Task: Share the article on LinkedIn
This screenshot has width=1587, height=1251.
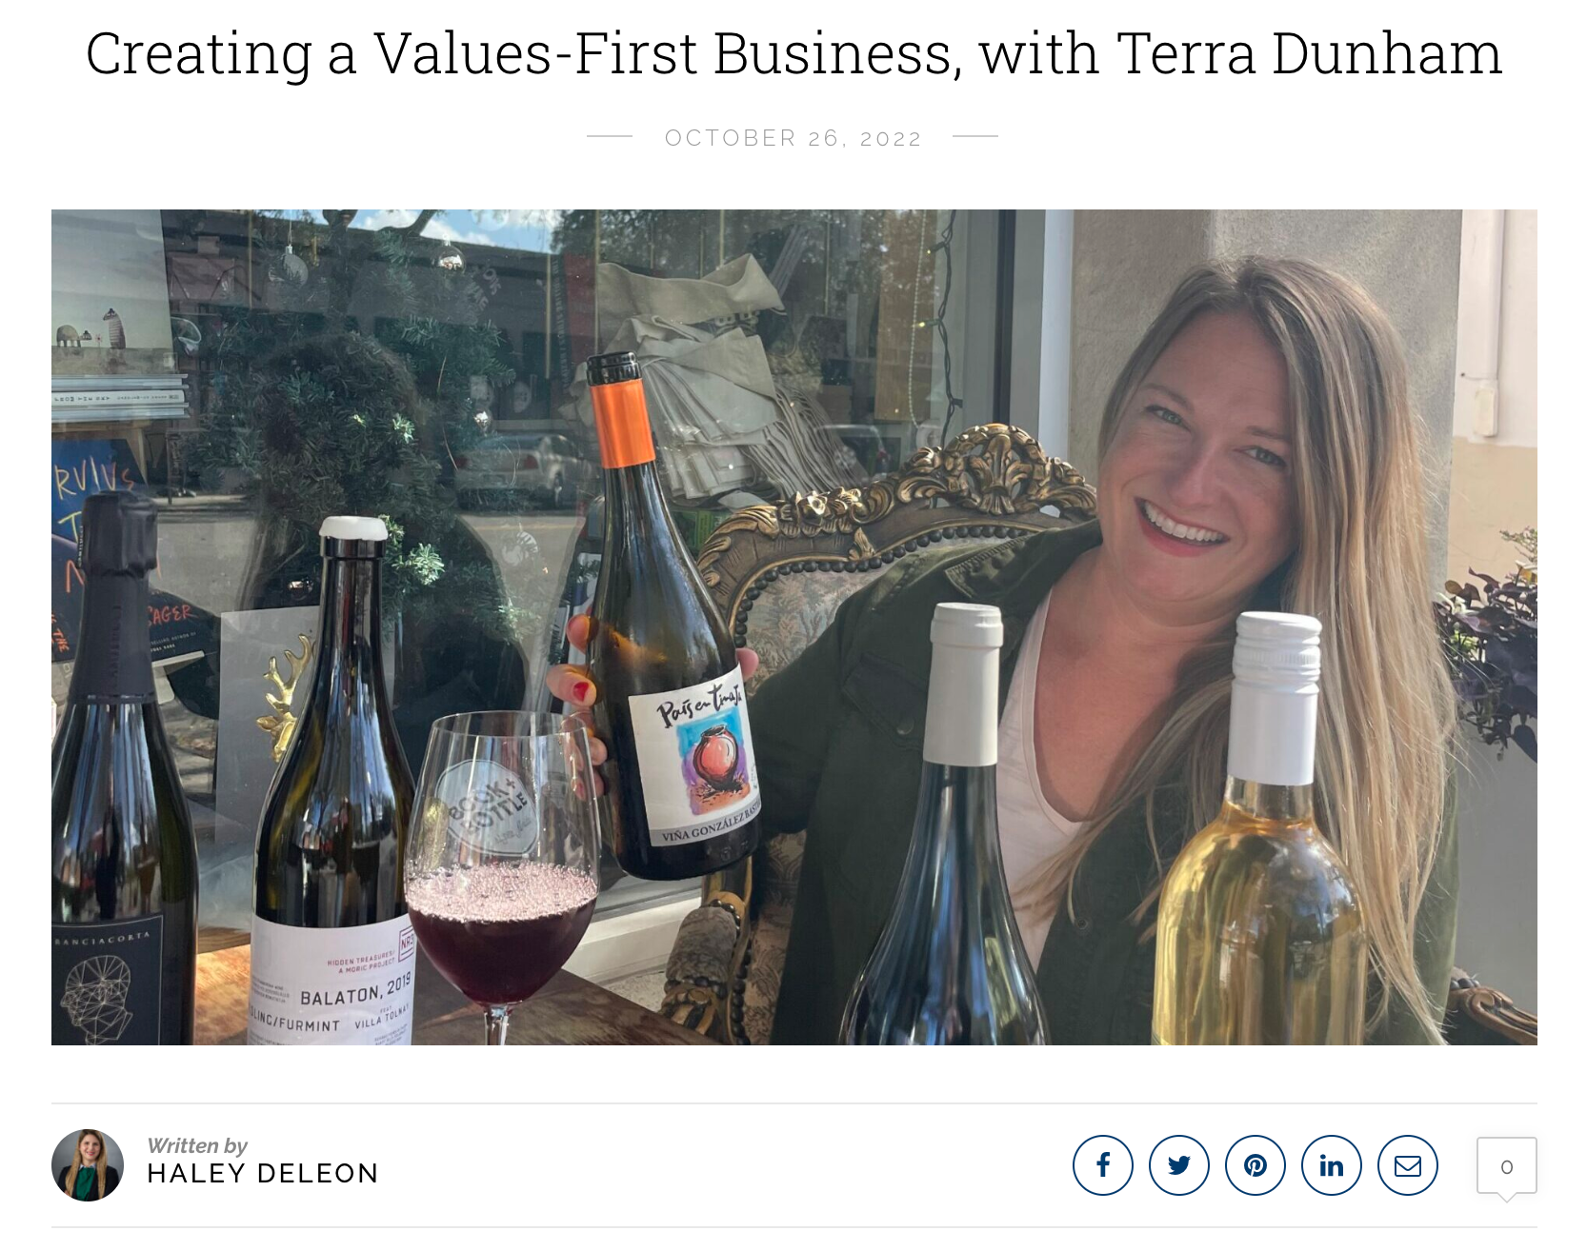Action: (x=1331, y=1165)
